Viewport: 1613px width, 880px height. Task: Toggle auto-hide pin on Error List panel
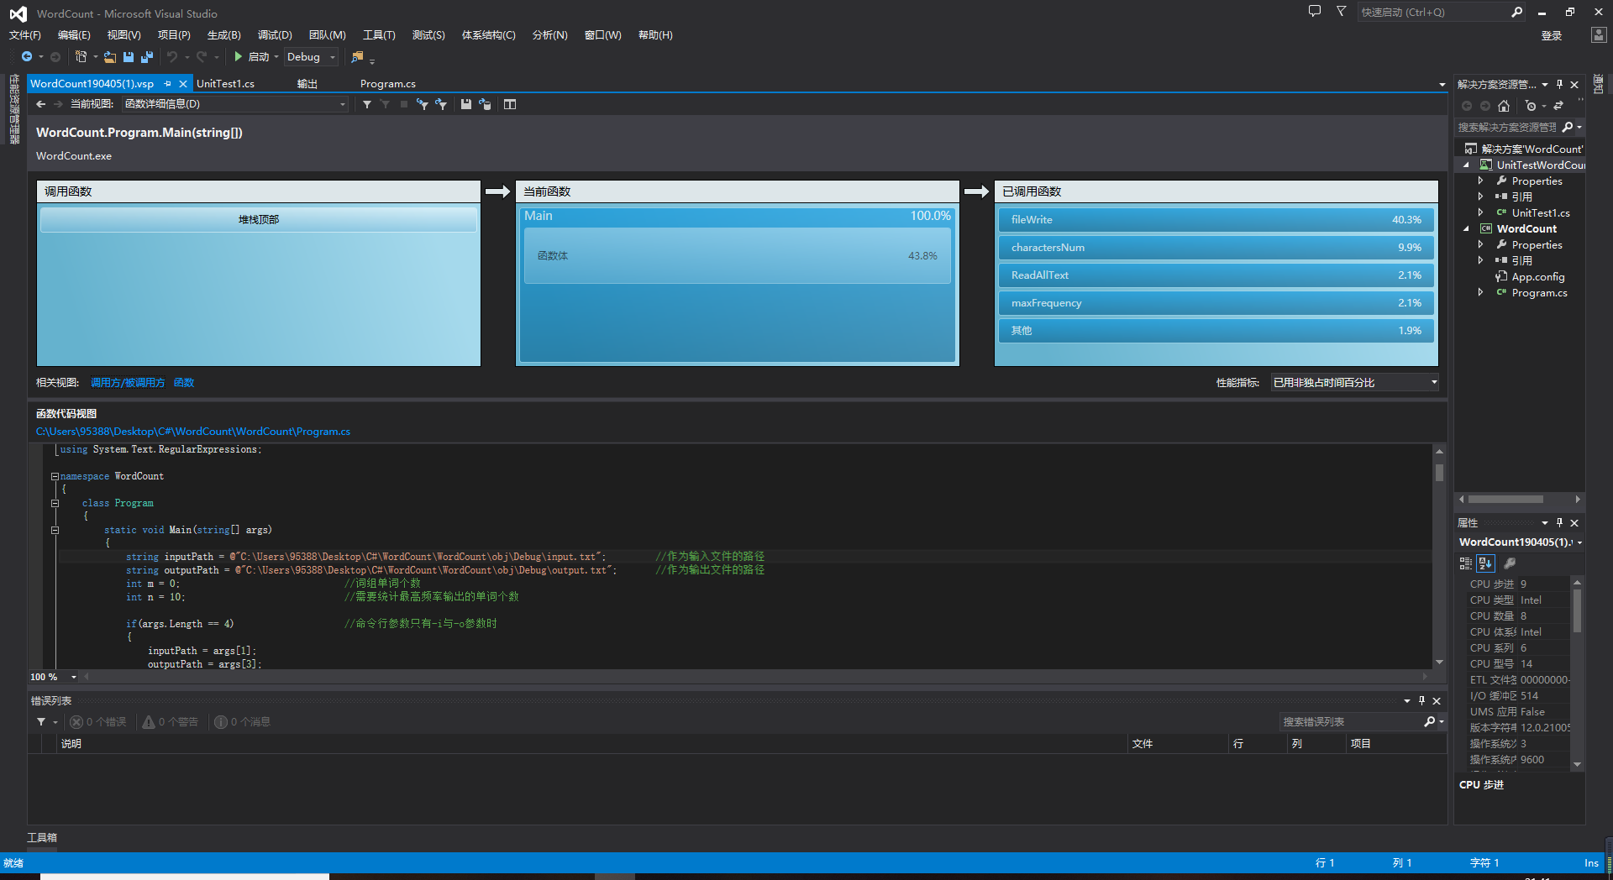[x=1421, y=700]
